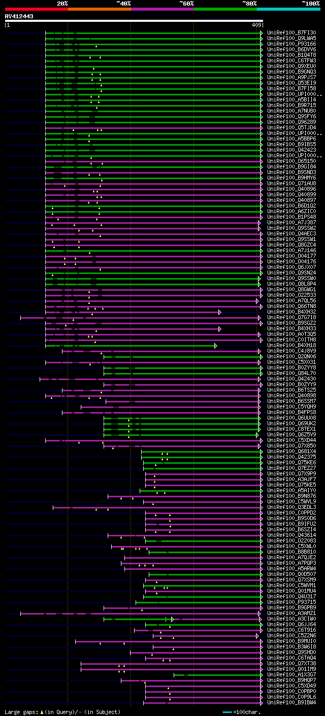Click the green arrowhead ending the B4XH18 alignment
Viewport: 325px width, 716px height.
(216, 346)
